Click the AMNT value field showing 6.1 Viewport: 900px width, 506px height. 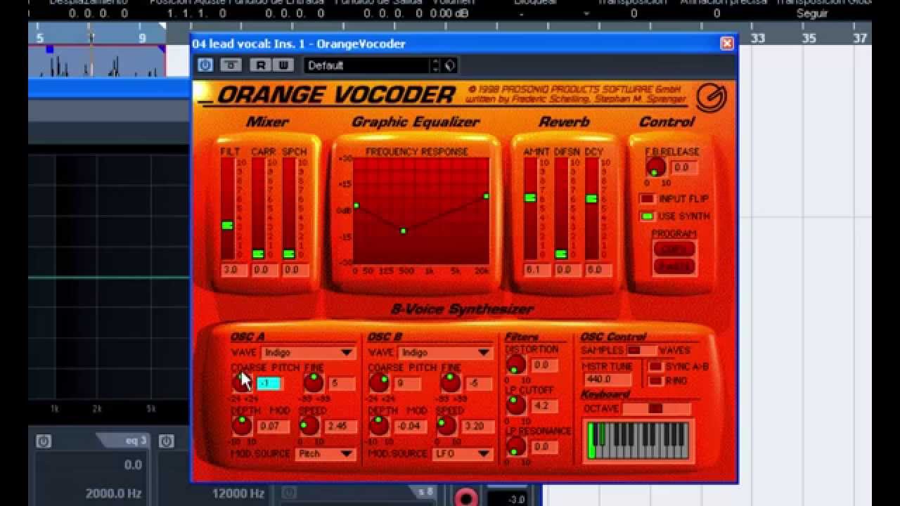(x=536, y=270)
